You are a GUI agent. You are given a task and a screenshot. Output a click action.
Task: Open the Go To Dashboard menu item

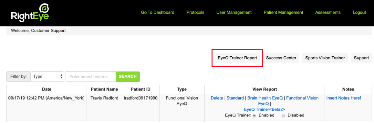(x=158, y=12)
